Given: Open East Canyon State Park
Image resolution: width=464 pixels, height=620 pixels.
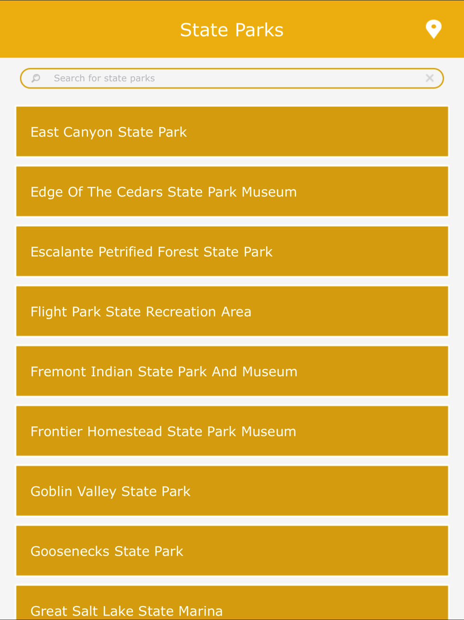Looking at the screenshot, I should click(x=232, y=132).
